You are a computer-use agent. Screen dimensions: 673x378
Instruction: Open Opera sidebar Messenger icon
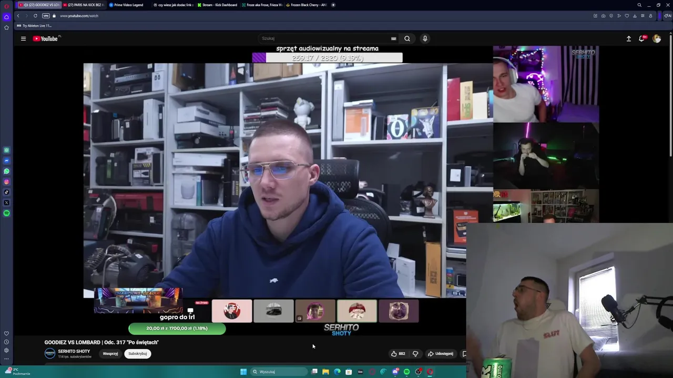click(x=6, y=161)
